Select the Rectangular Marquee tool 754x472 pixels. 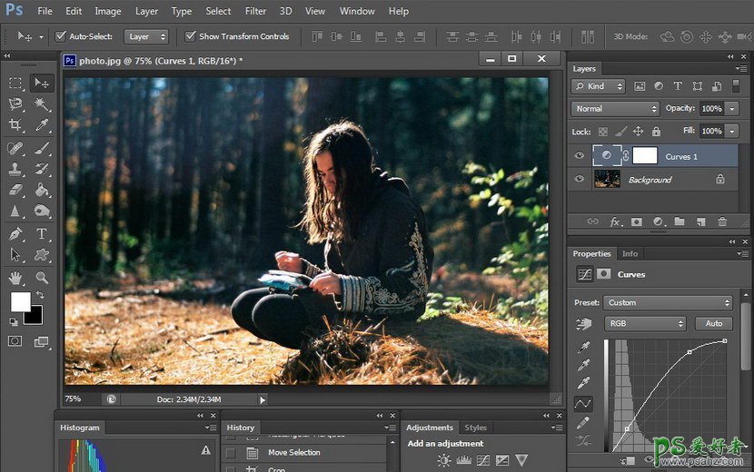(x=15, y=83)
